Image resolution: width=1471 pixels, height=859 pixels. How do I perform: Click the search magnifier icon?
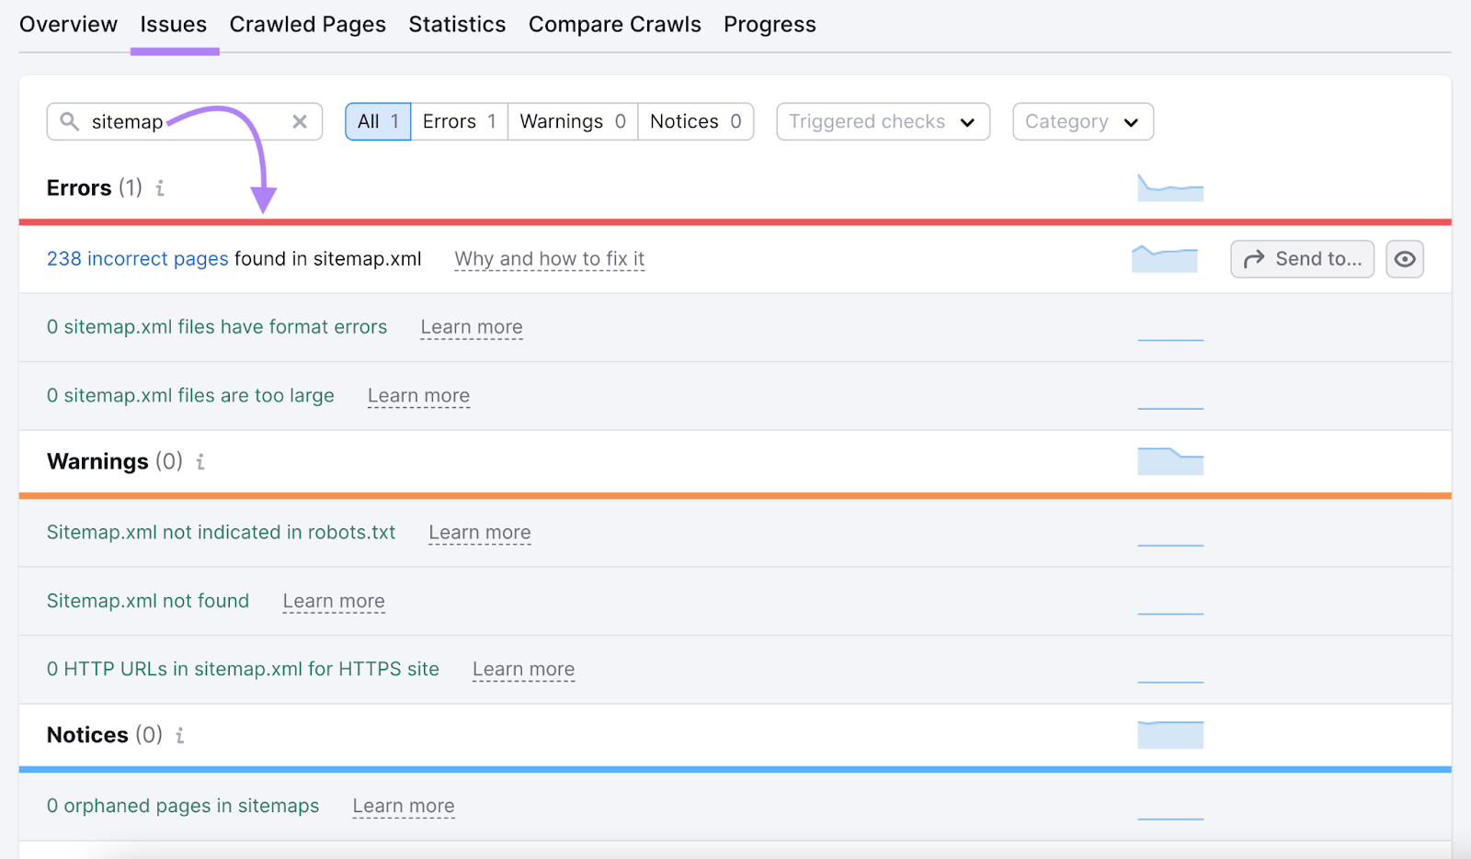tap(71, 120)
